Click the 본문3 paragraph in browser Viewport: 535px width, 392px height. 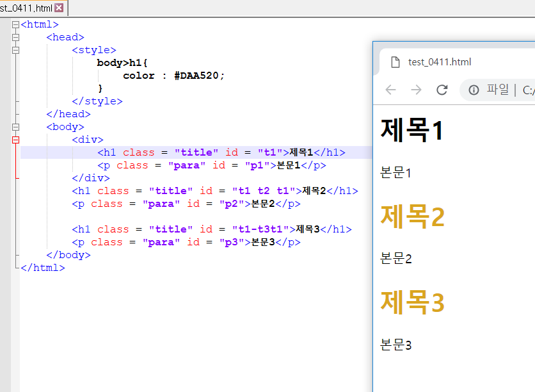click(396, 345)
